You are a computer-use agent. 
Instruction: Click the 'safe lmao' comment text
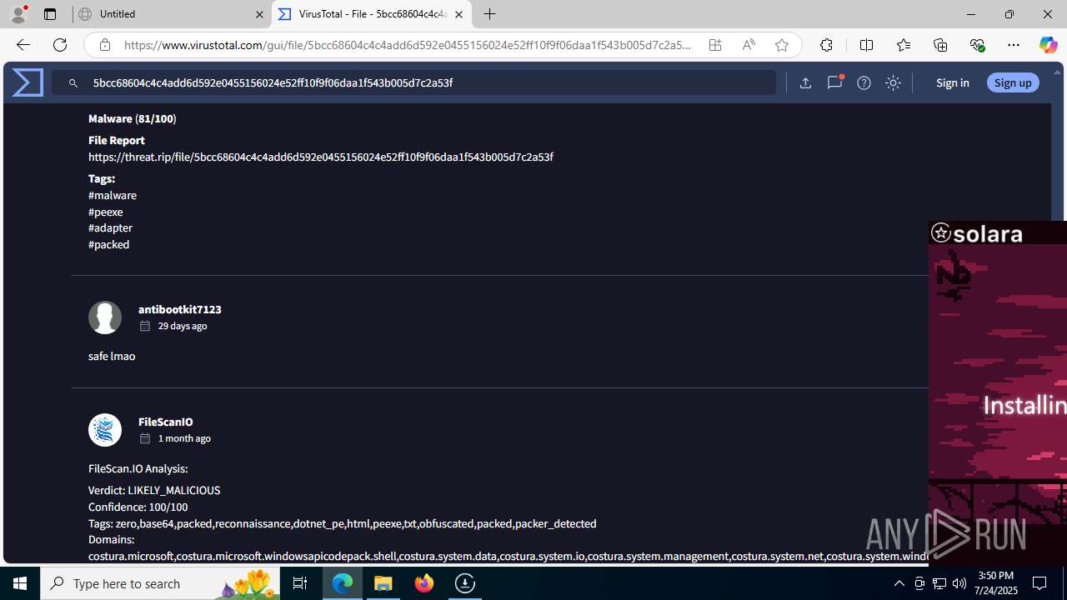pos(112,356)
